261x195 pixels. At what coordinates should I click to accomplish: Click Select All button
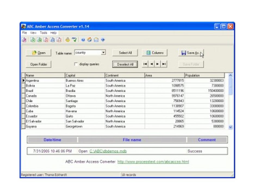[x=125, y=53]
